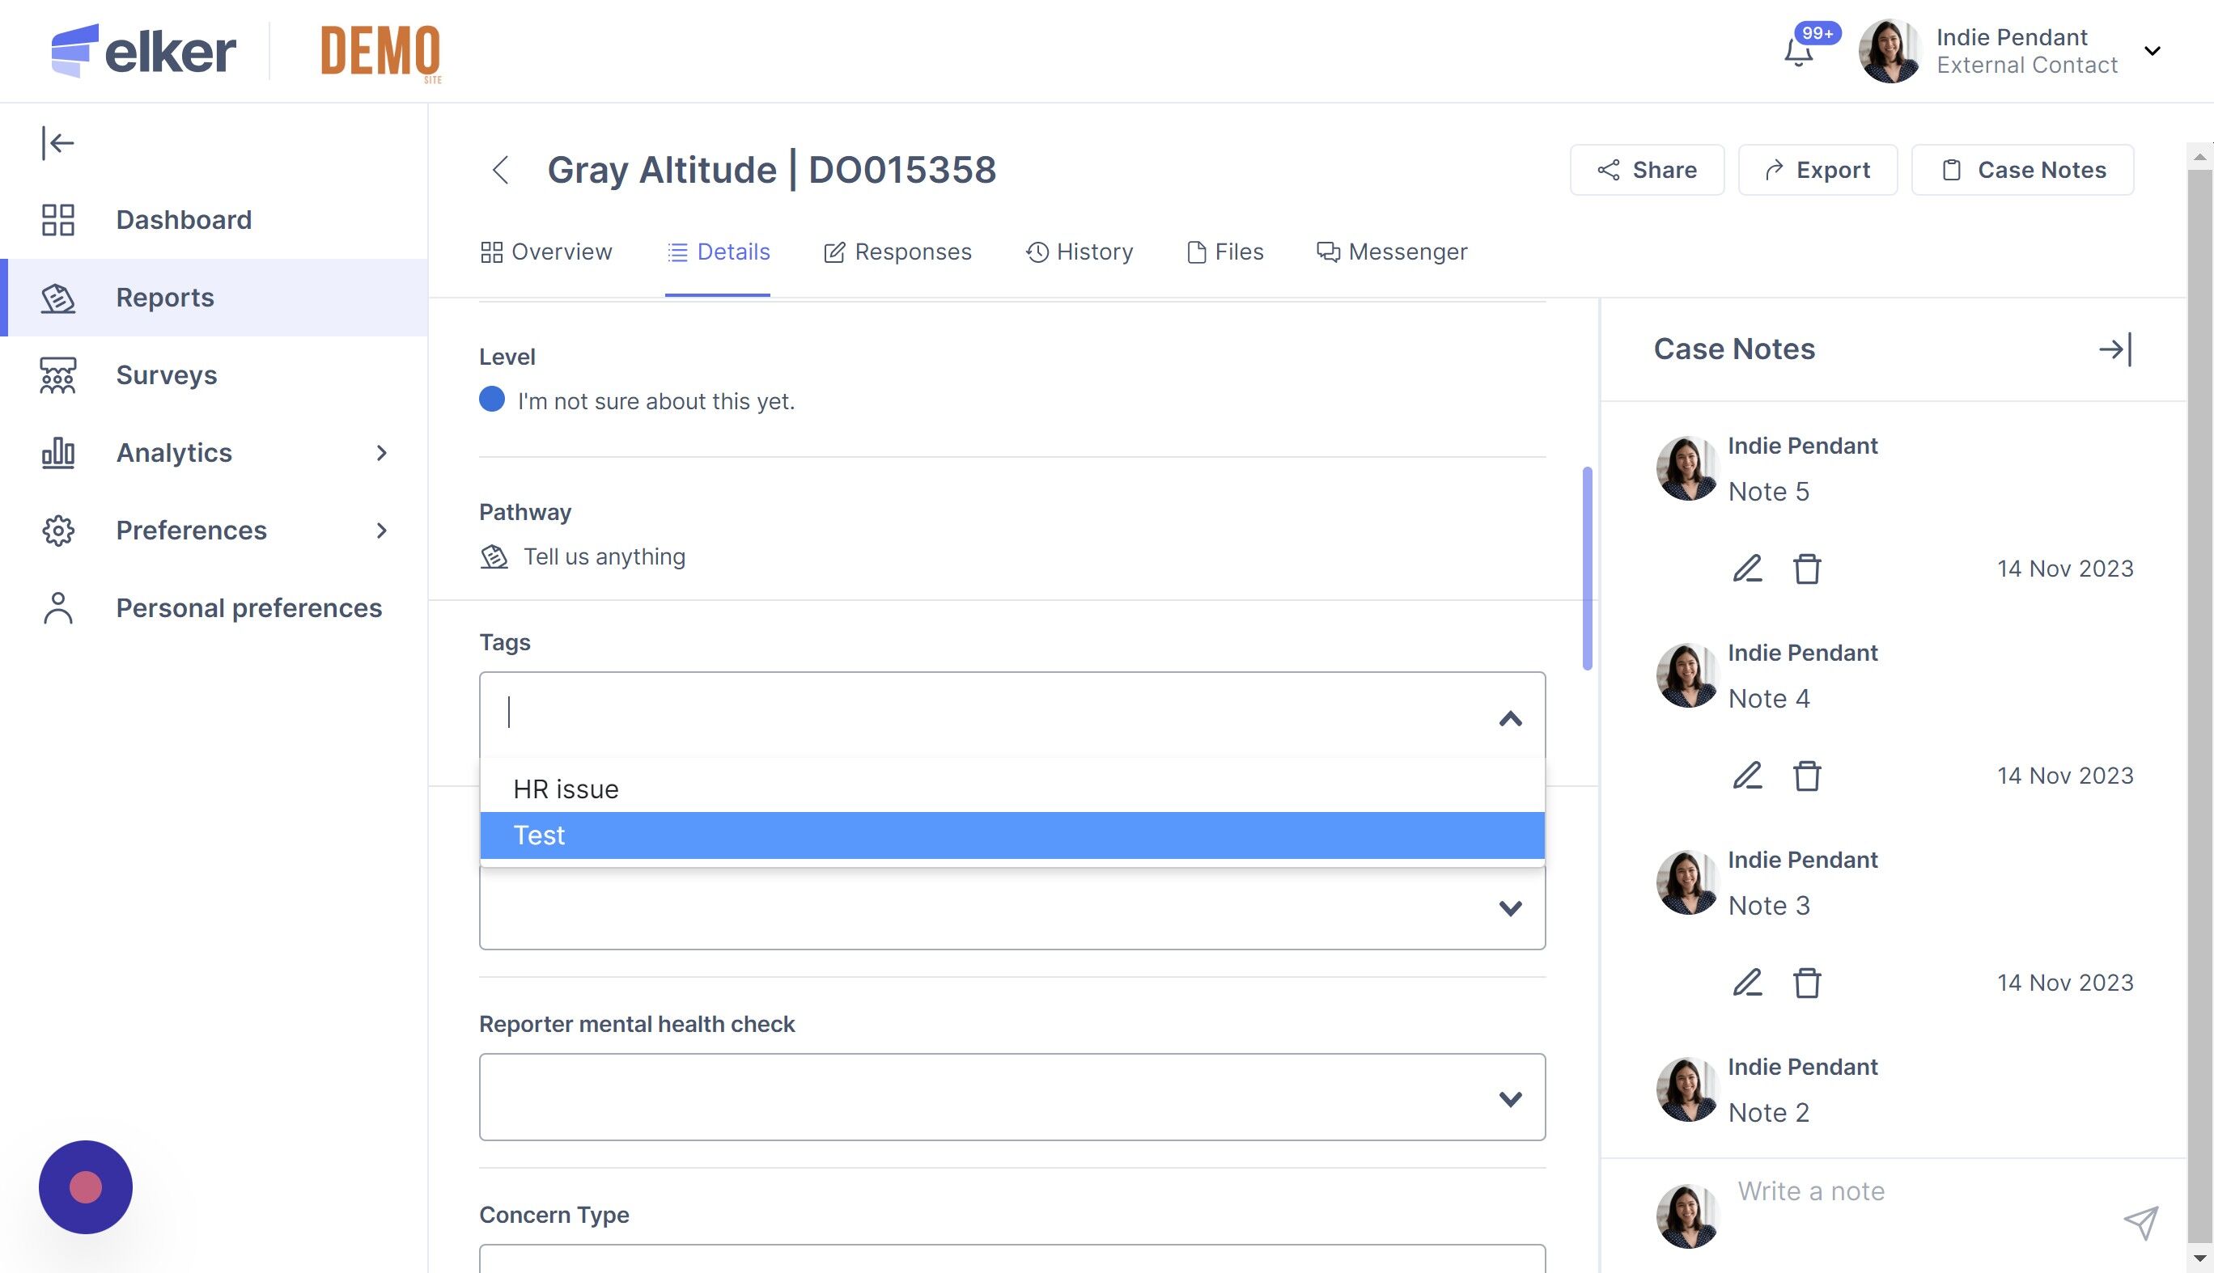
Task: Click the Share button
Action: [1646, 170]
